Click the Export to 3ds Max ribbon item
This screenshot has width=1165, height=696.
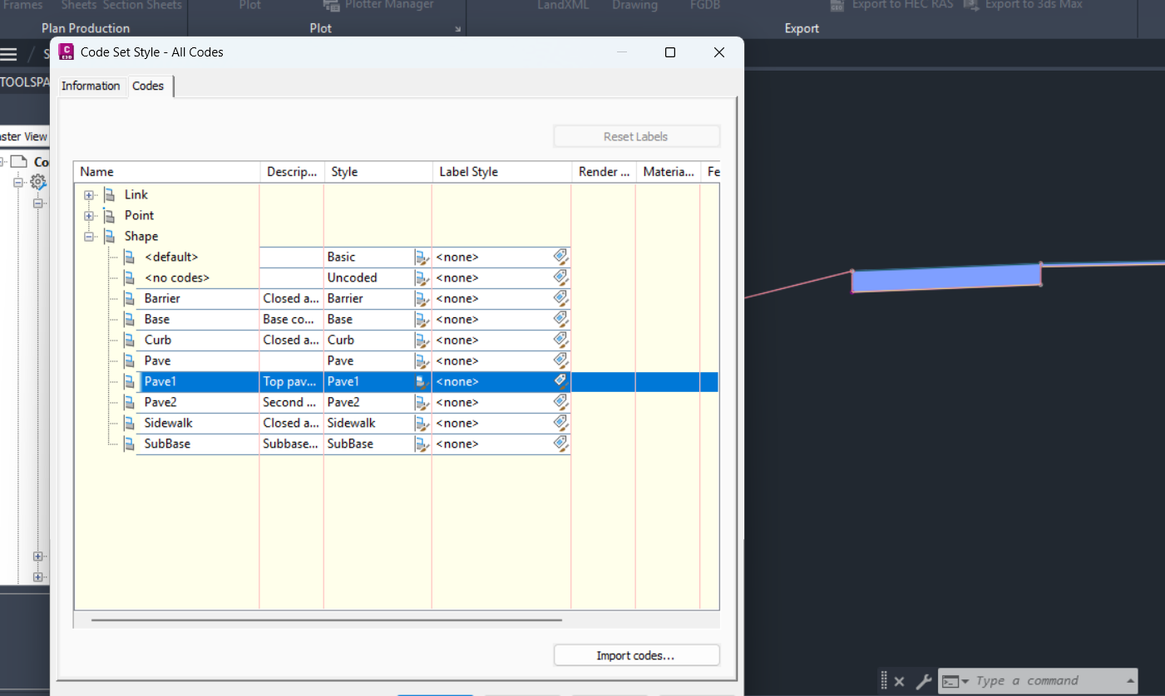click(1024, 5)
